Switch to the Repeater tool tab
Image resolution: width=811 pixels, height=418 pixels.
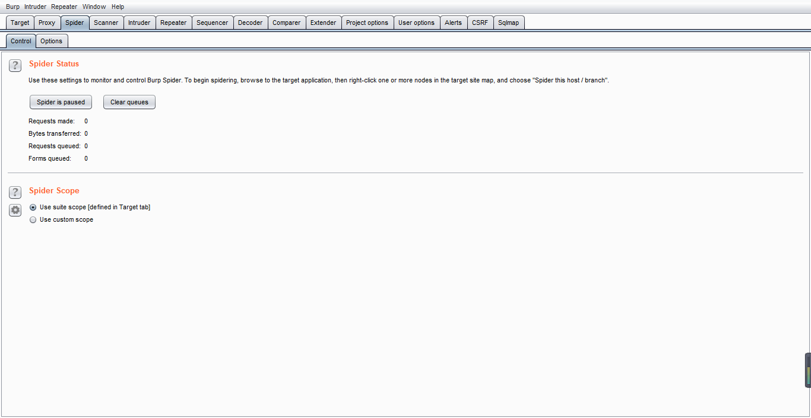click(x=173, y=23)
